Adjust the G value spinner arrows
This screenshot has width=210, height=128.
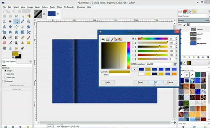[x=176, y=55]
